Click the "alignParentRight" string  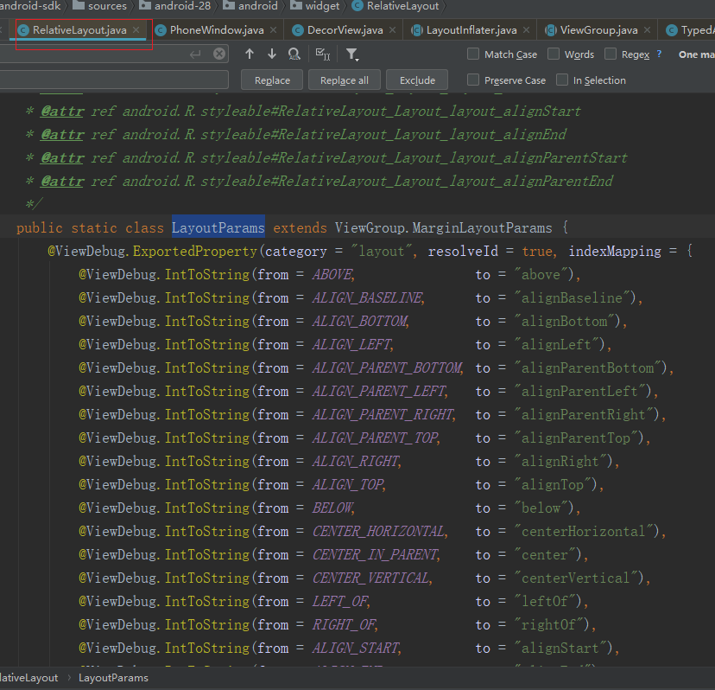[583, 414]
